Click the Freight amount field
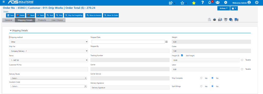 pos(206,60)
